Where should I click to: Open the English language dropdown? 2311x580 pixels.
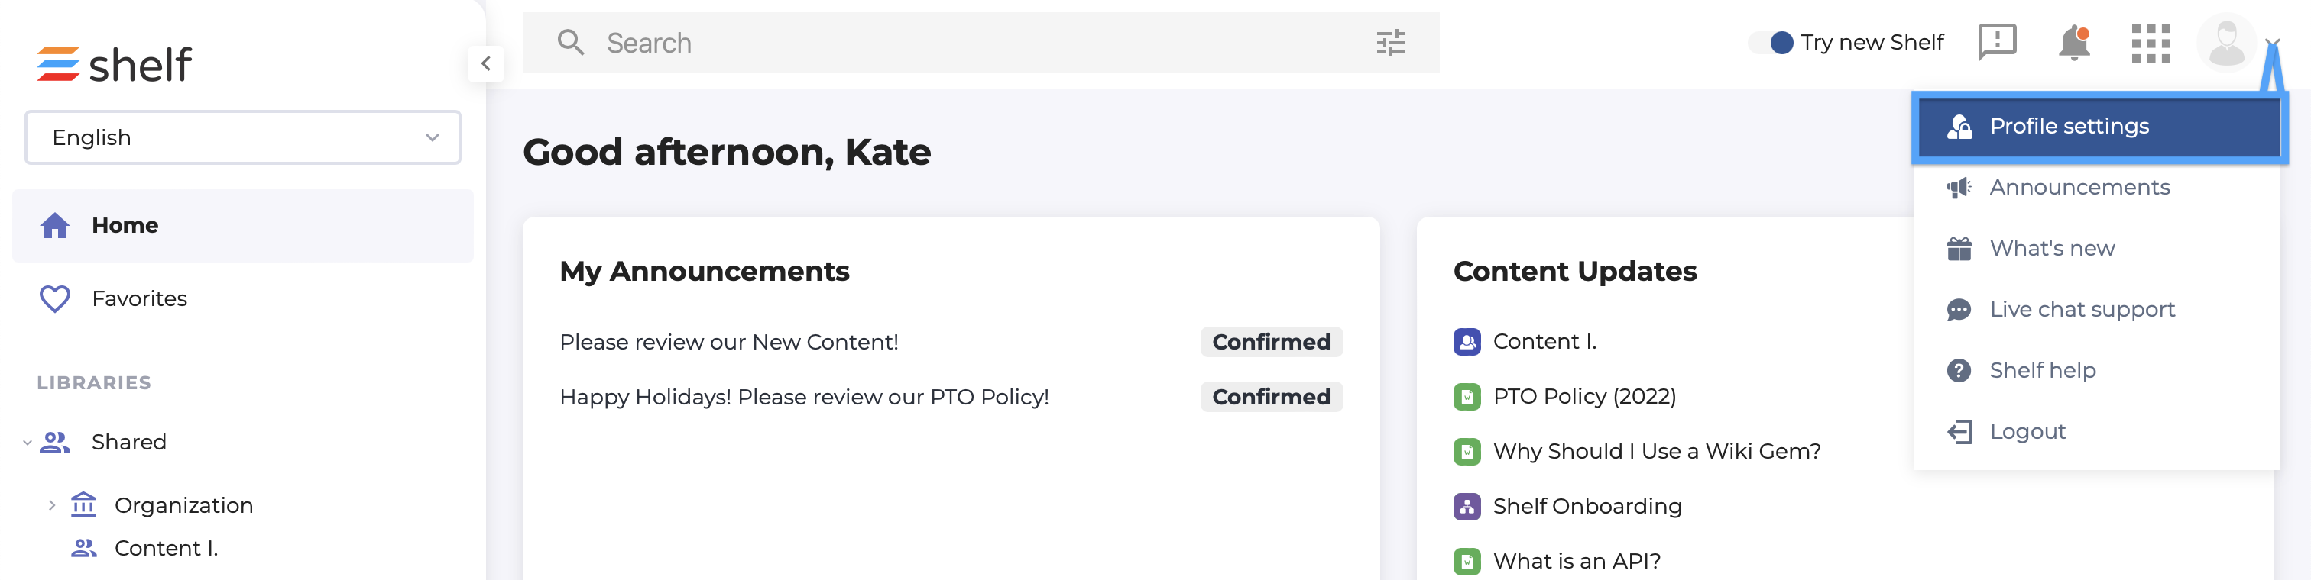coord(243,137)
